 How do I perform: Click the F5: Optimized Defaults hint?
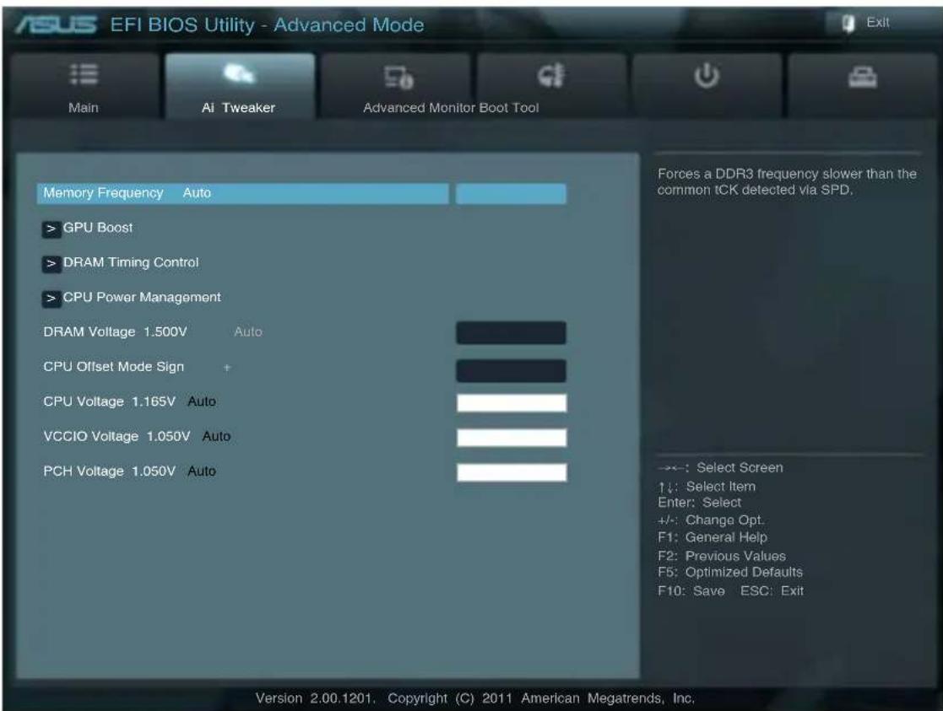click(x=730, y=572)
